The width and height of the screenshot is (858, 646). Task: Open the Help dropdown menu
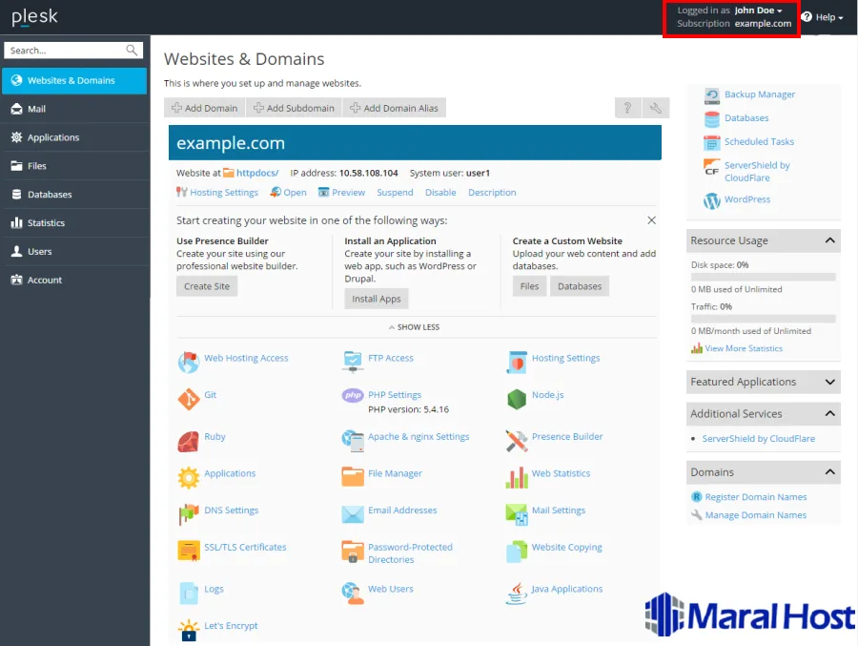pos(823,17)
